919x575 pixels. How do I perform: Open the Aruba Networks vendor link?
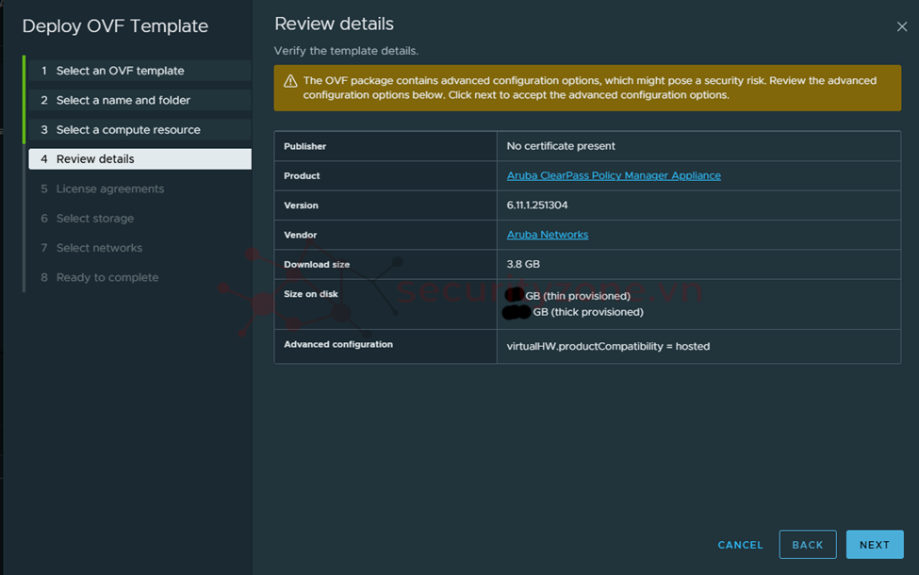548,235
